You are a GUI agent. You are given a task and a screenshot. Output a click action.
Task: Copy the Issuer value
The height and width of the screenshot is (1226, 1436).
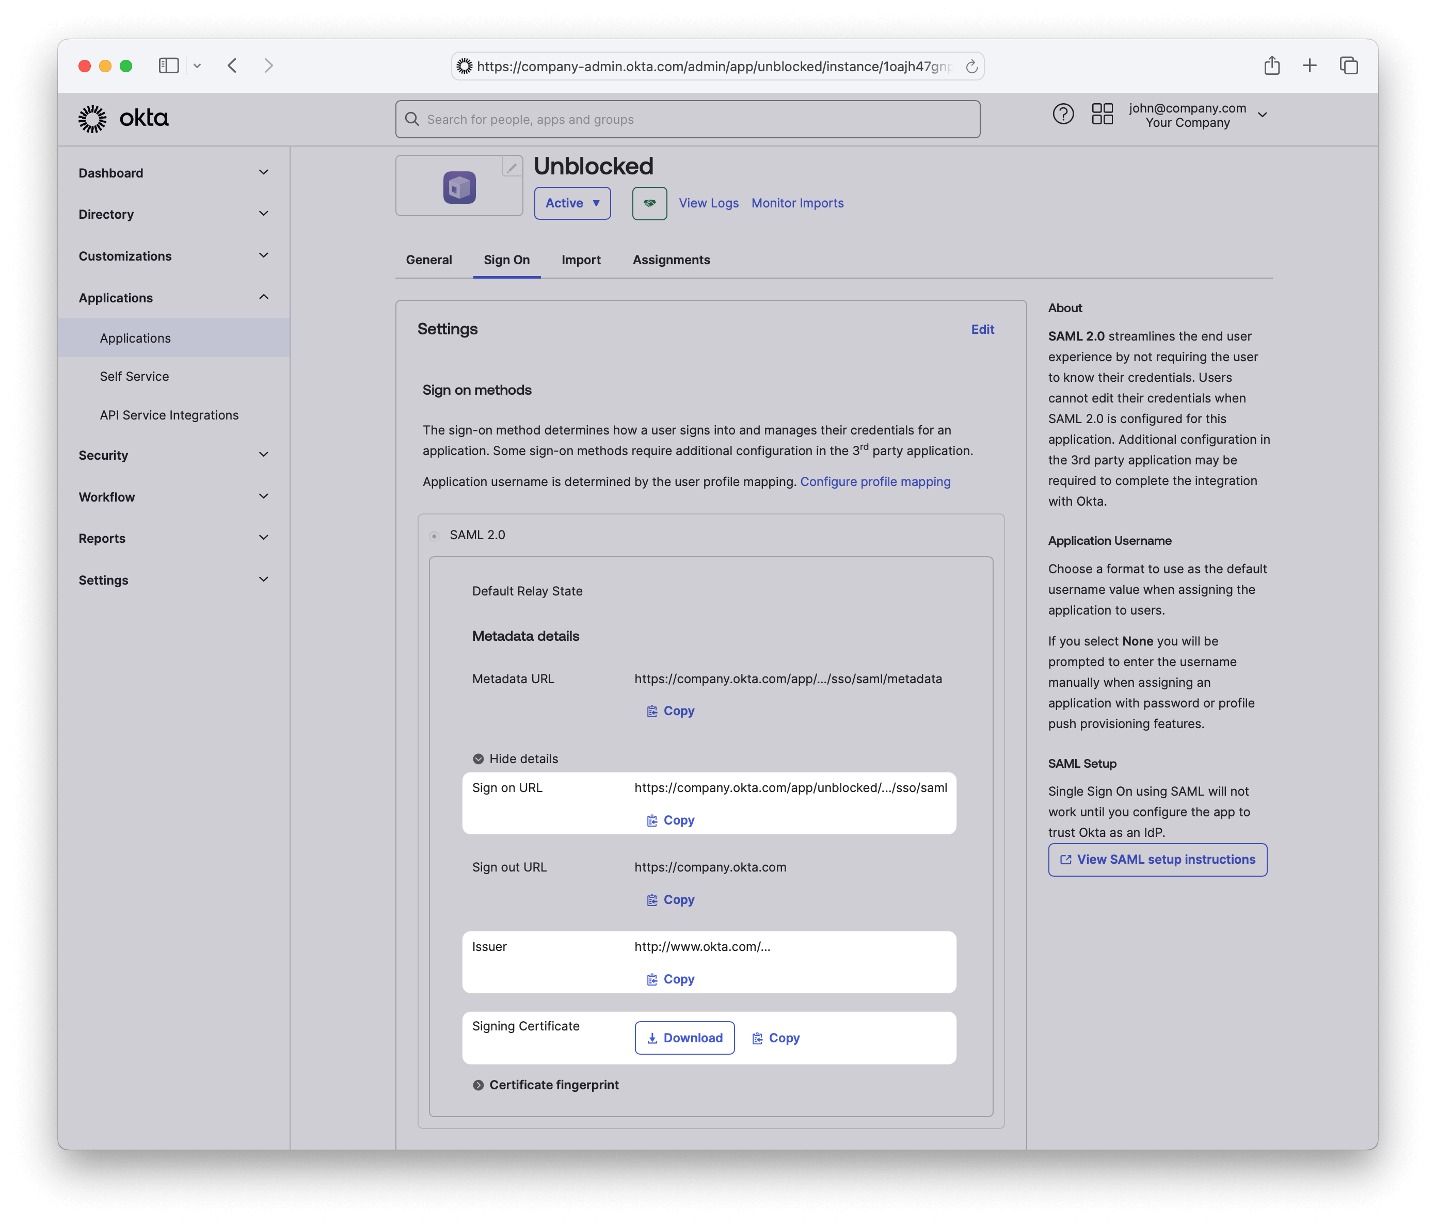click(x=670, y=979)
